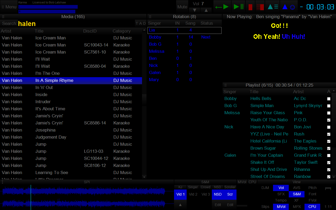Toggle Pitch in the View panel

click(312, 188)
